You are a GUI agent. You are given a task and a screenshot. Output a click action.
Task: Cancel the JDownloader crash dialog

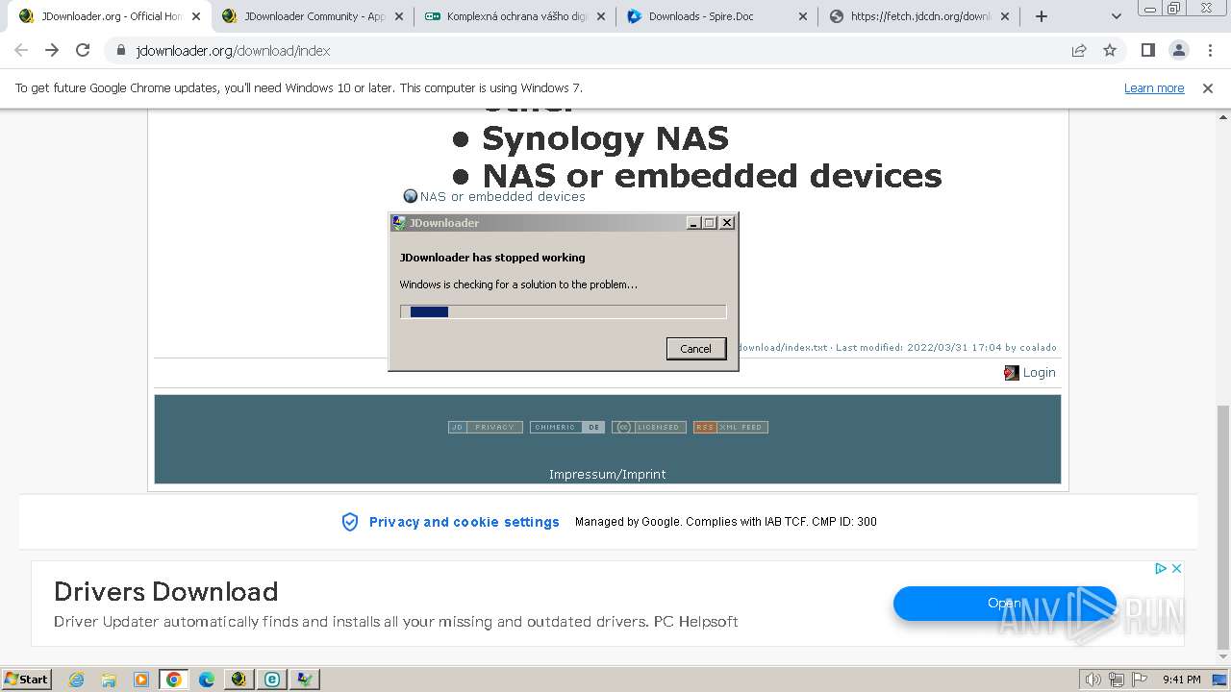coord(696,349)
